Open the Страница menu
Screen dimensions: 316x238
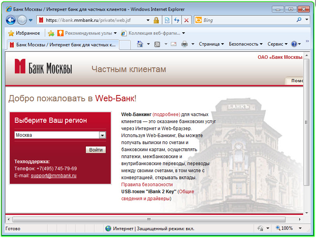coord(211,44)
